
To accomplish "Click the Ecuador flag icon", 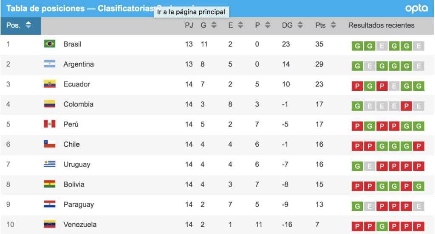I will pyautogui.click(x=49, y=84).
